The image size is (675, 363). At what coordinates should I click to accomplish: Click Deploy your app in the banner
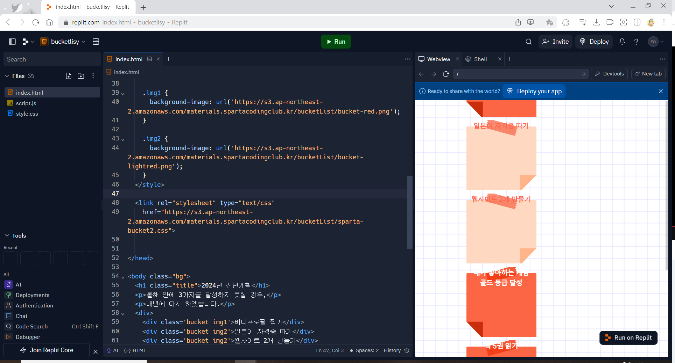click(x=534, y=91)
